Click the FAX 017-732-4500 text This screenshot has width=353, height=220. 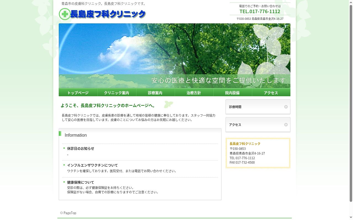[x=242, y=163]
